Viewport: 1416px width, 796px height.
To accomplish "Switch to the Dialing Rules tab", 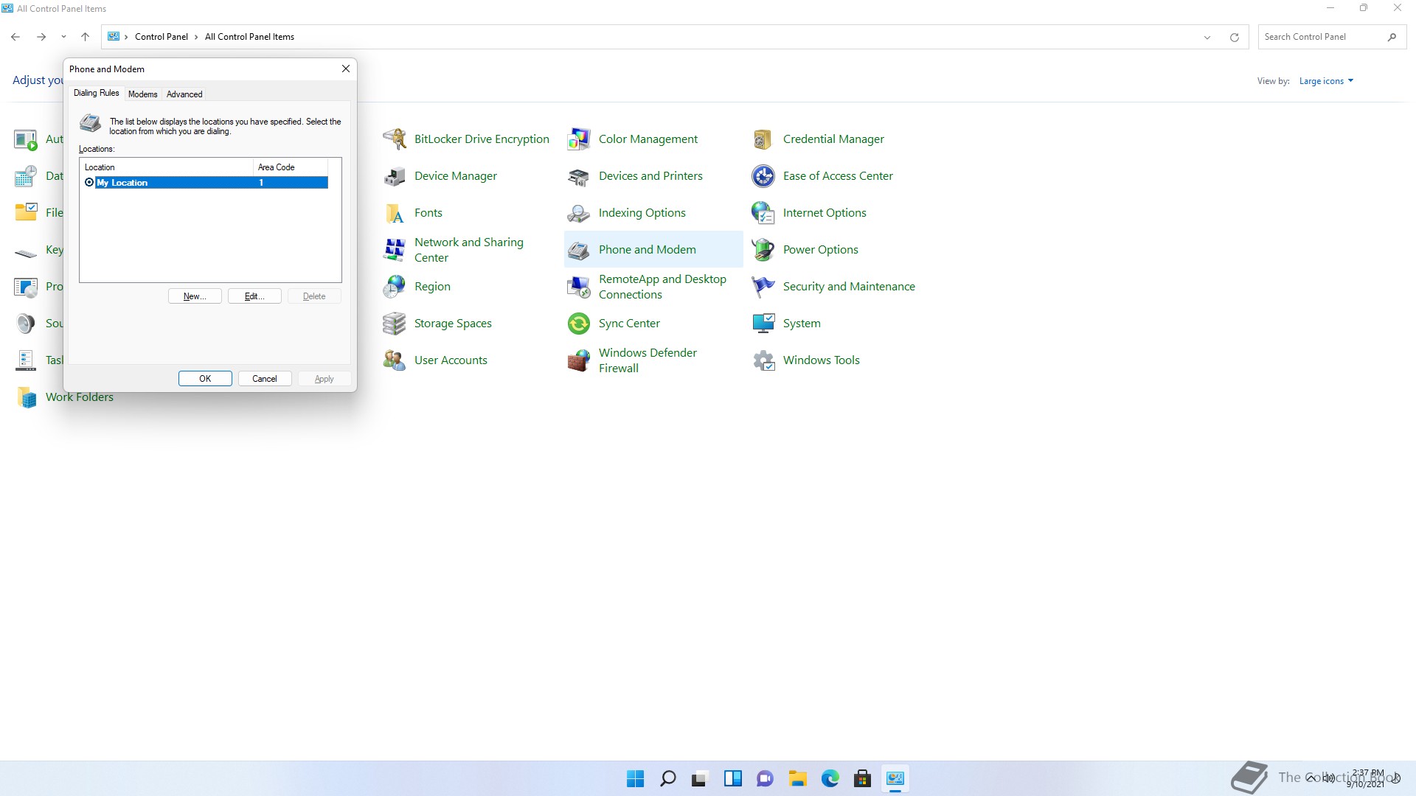I will click(96, 93).
